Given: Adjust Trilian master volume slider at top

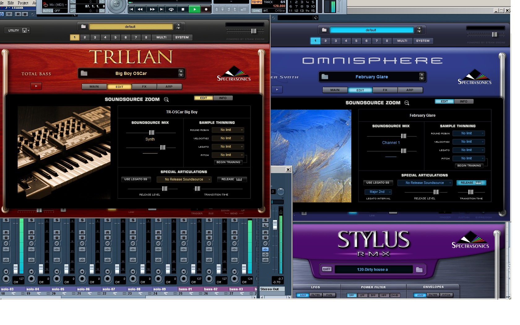Looking at the screenshot, I should click(254, 31).
